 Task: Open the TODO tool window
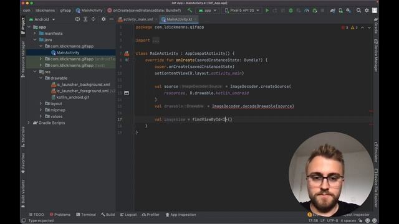coord(36,215)
